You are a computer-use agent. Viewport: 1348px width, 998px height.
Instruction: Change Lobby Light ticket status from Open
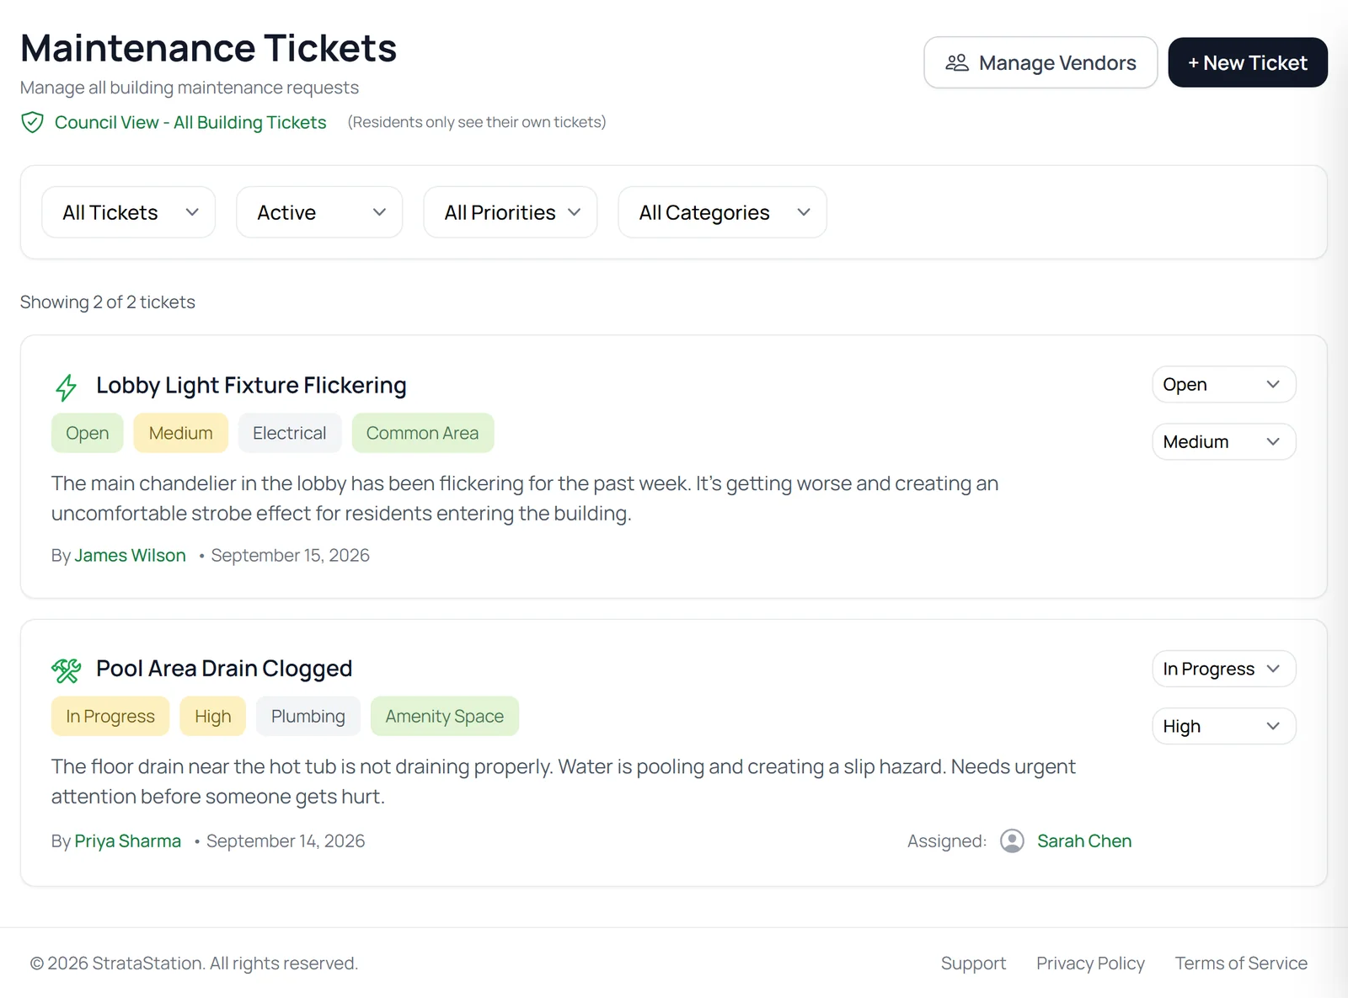point(1223,385)
